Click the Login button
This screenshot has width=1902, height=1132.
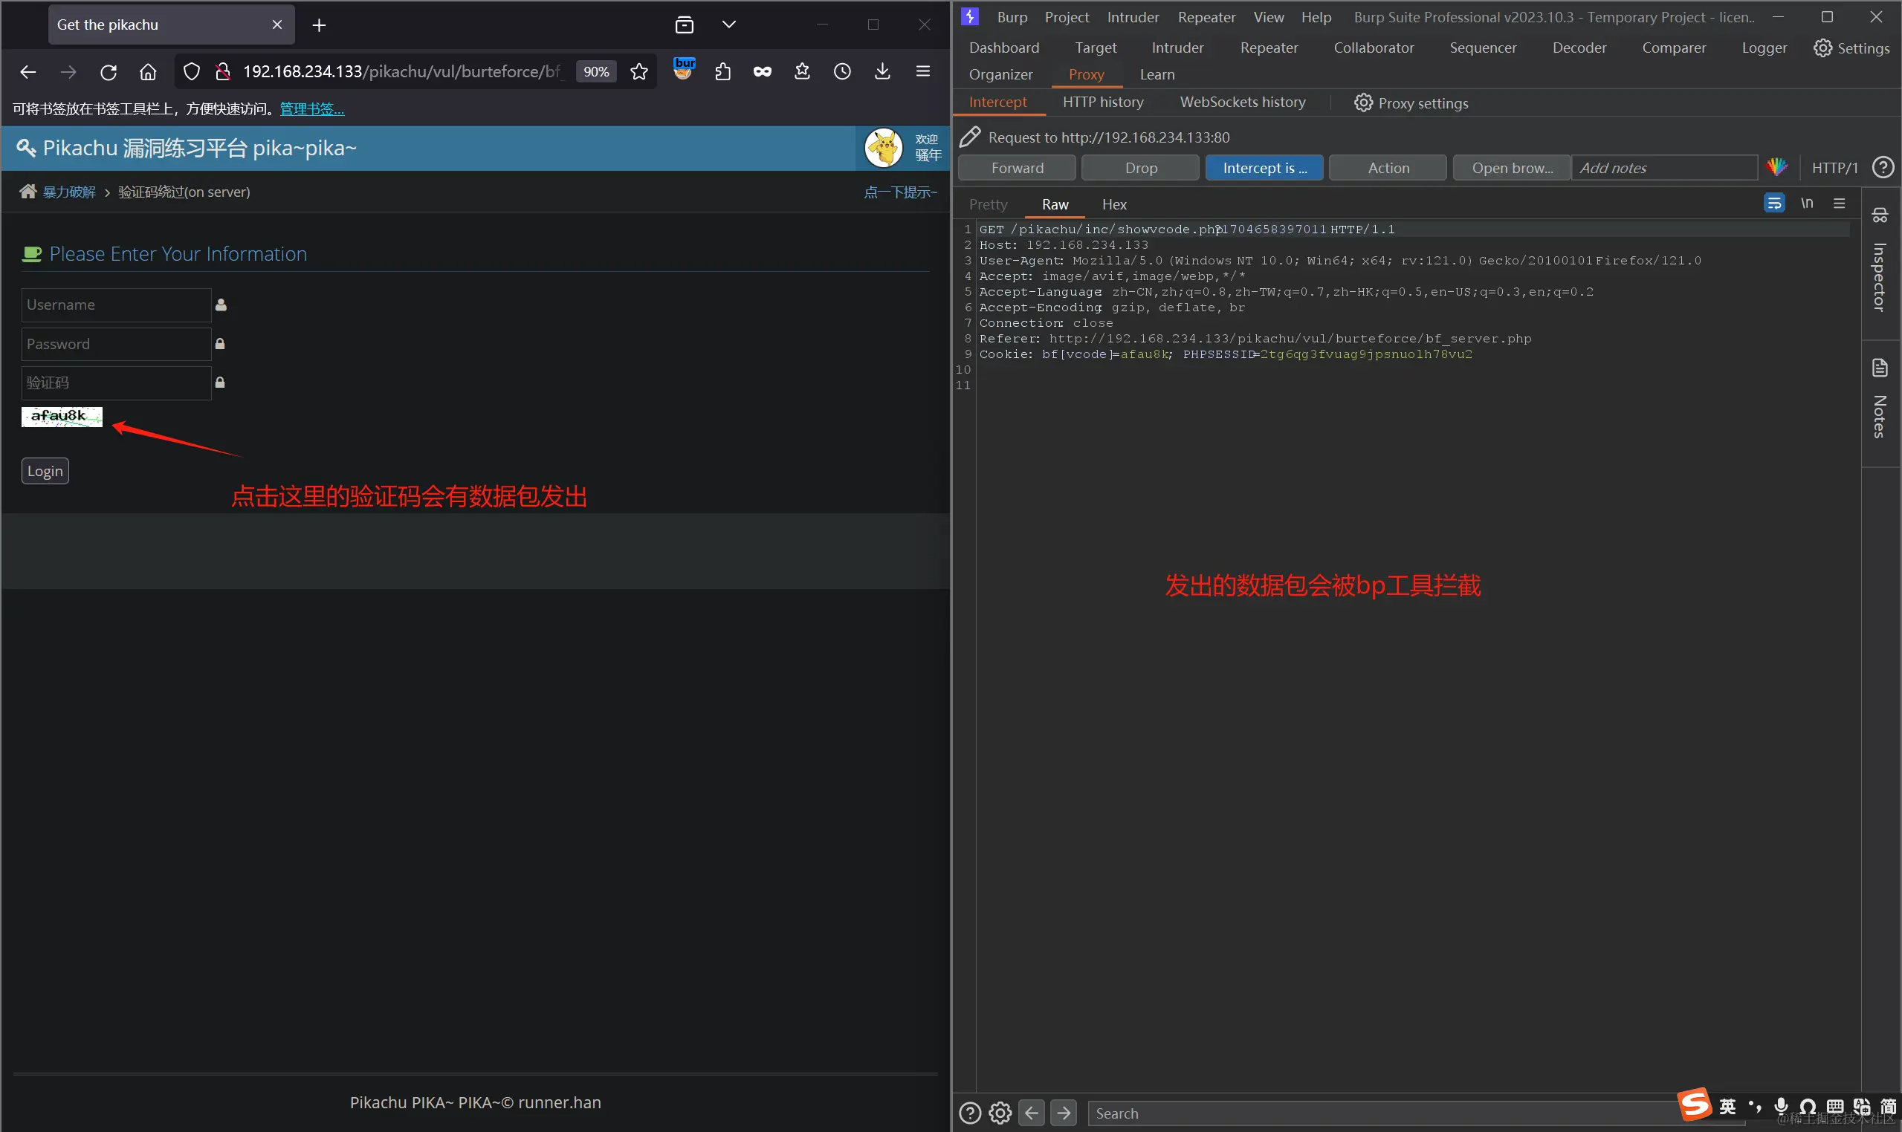click(45, 472)
